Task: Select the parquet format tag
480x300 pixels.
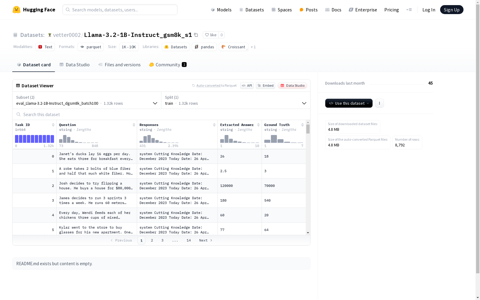Action: point(91,47)
